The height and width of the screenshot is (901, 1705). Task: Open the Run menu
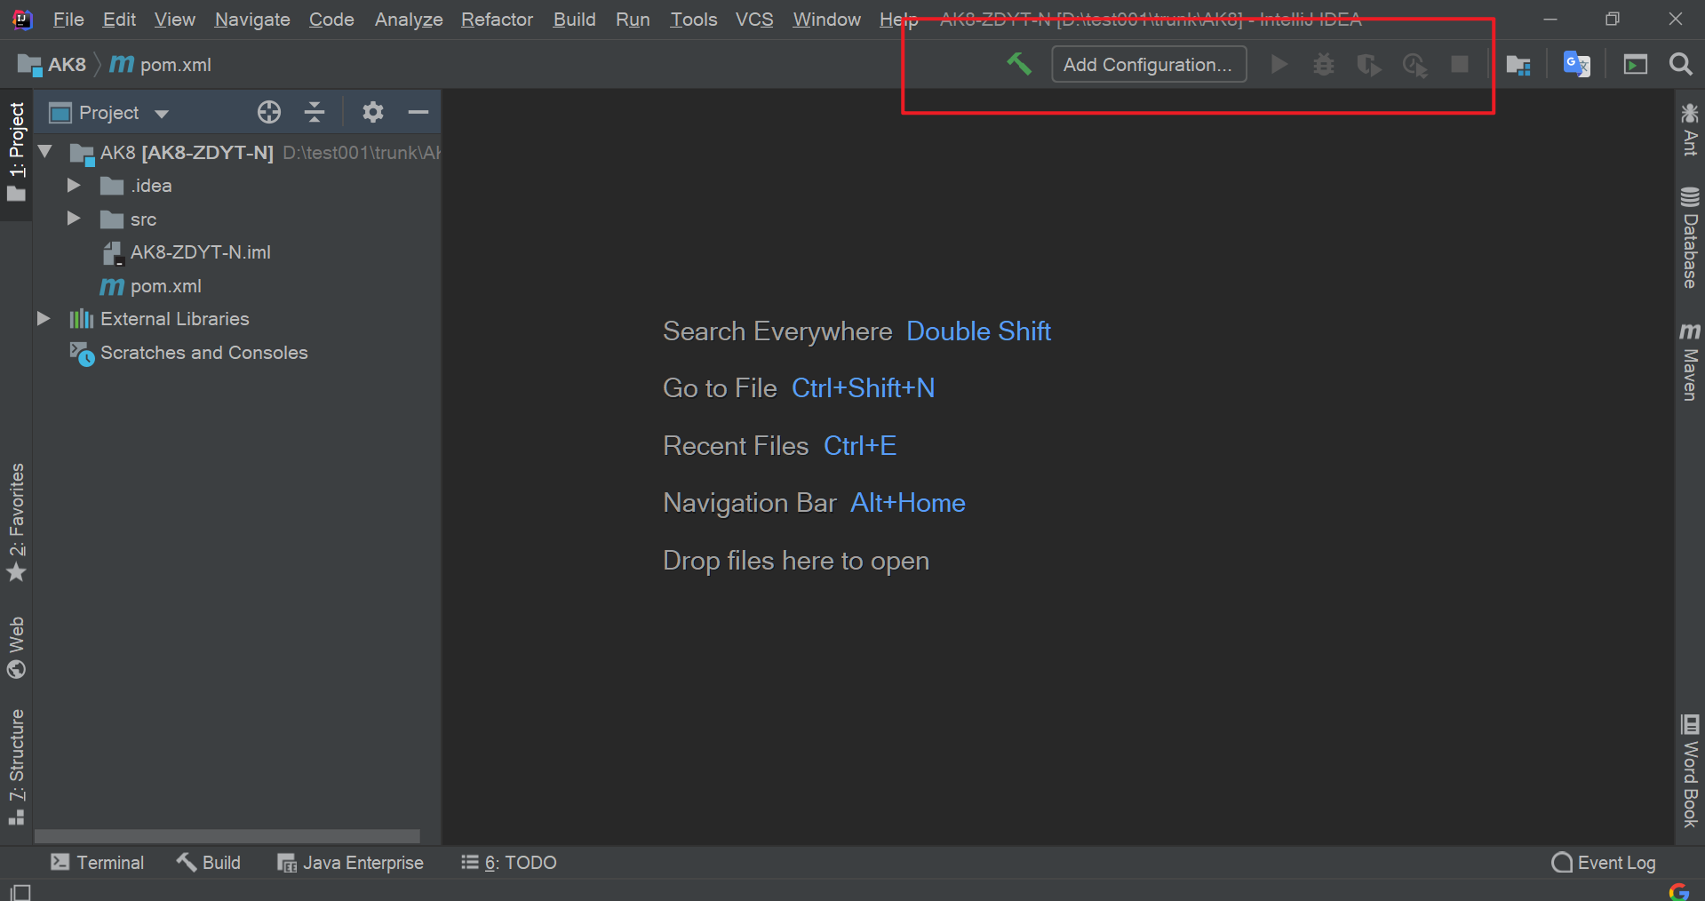[x=633, y=20]
